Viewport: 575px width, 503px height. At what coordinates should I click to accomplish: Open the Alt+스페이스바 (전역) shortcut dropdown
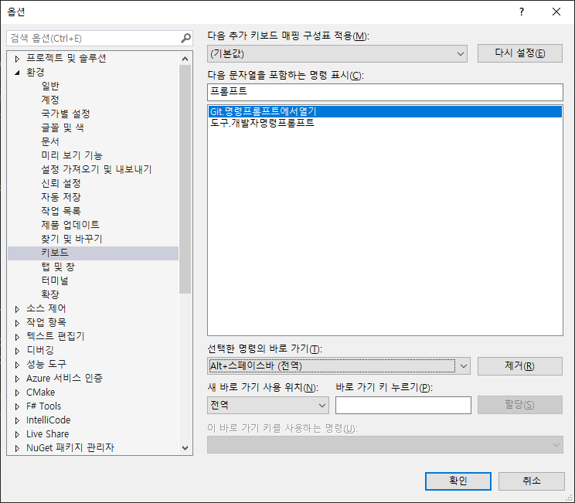(x=339, y=366)
